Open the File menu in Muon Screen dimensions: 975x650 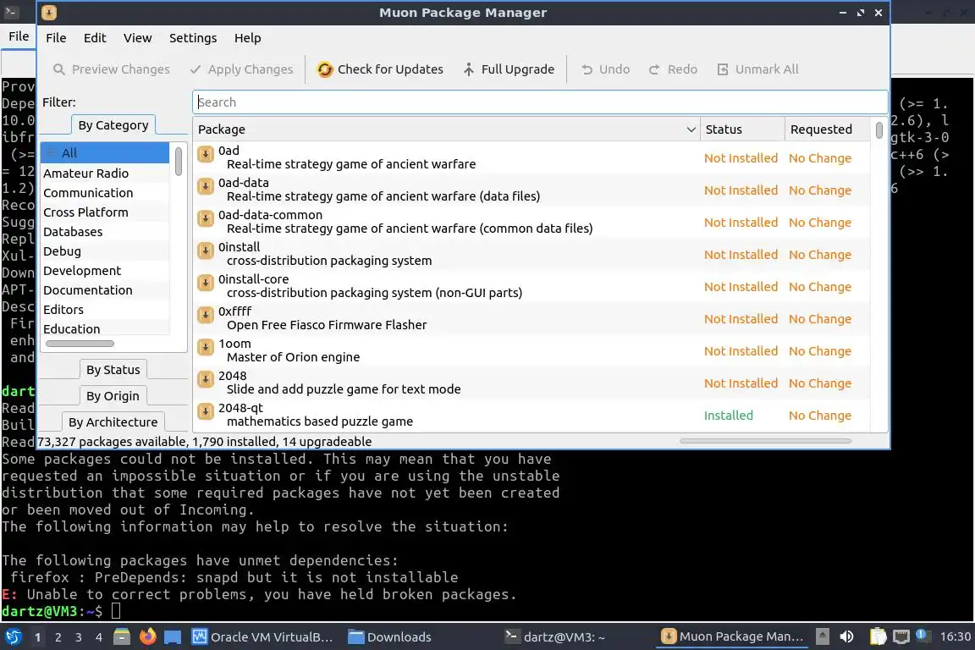pyautogui.click(x=56, y=38)
